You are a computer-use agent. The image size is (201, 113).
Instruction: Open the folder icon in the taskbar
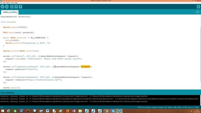click(x=80, y=111)
